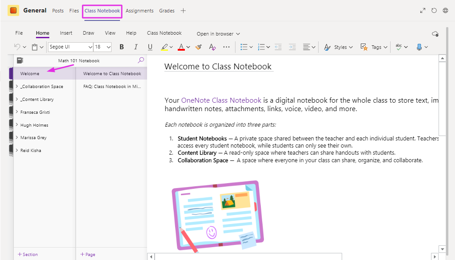The height and width of the screenshot is (260, 455).
Task: Open the Class Notebook ribbon tab
Action: (164, 33)
